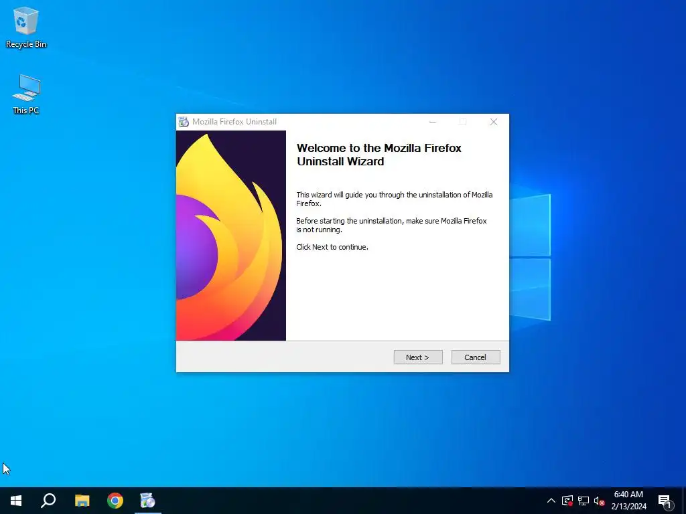Viewport: 686px width, 514px height.
Task: Click the 'Click Next to continue.' text
Action: pyautogui.click(x=332, y=247)
